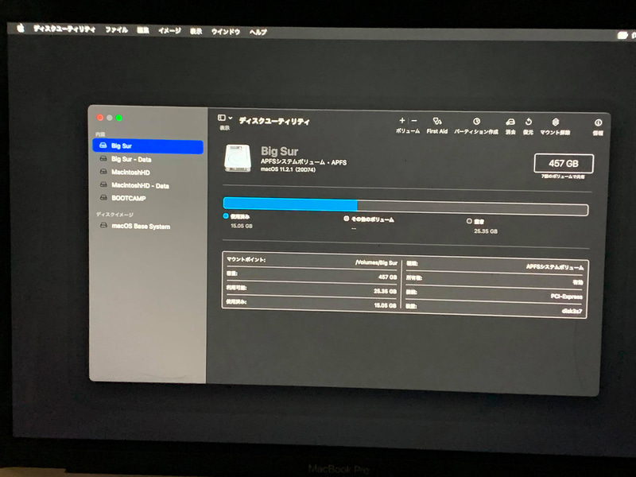Open the ウインドウ menu
Viewport: 636px width, 477px height.
point(226,32)
